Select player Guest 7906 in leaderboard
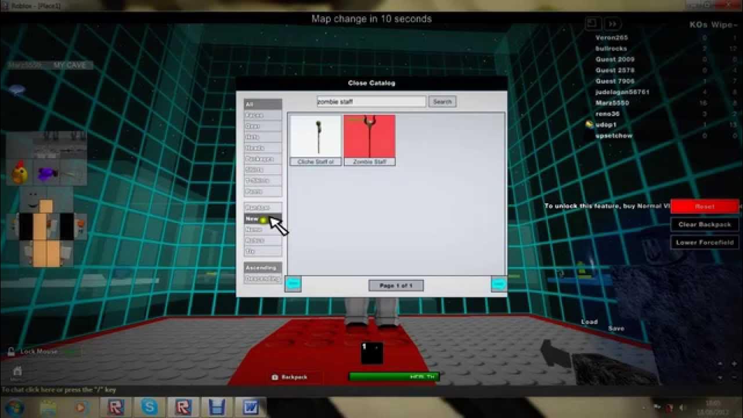The image size is (743, 418). point(615,81)
